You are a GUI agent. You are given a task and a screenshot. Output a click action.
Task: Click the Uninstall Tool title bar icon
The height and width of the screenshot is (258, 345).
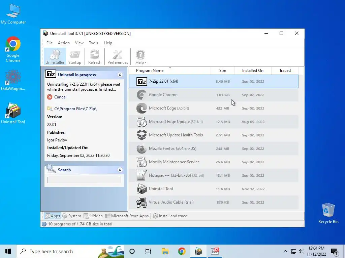click(45, 33)
